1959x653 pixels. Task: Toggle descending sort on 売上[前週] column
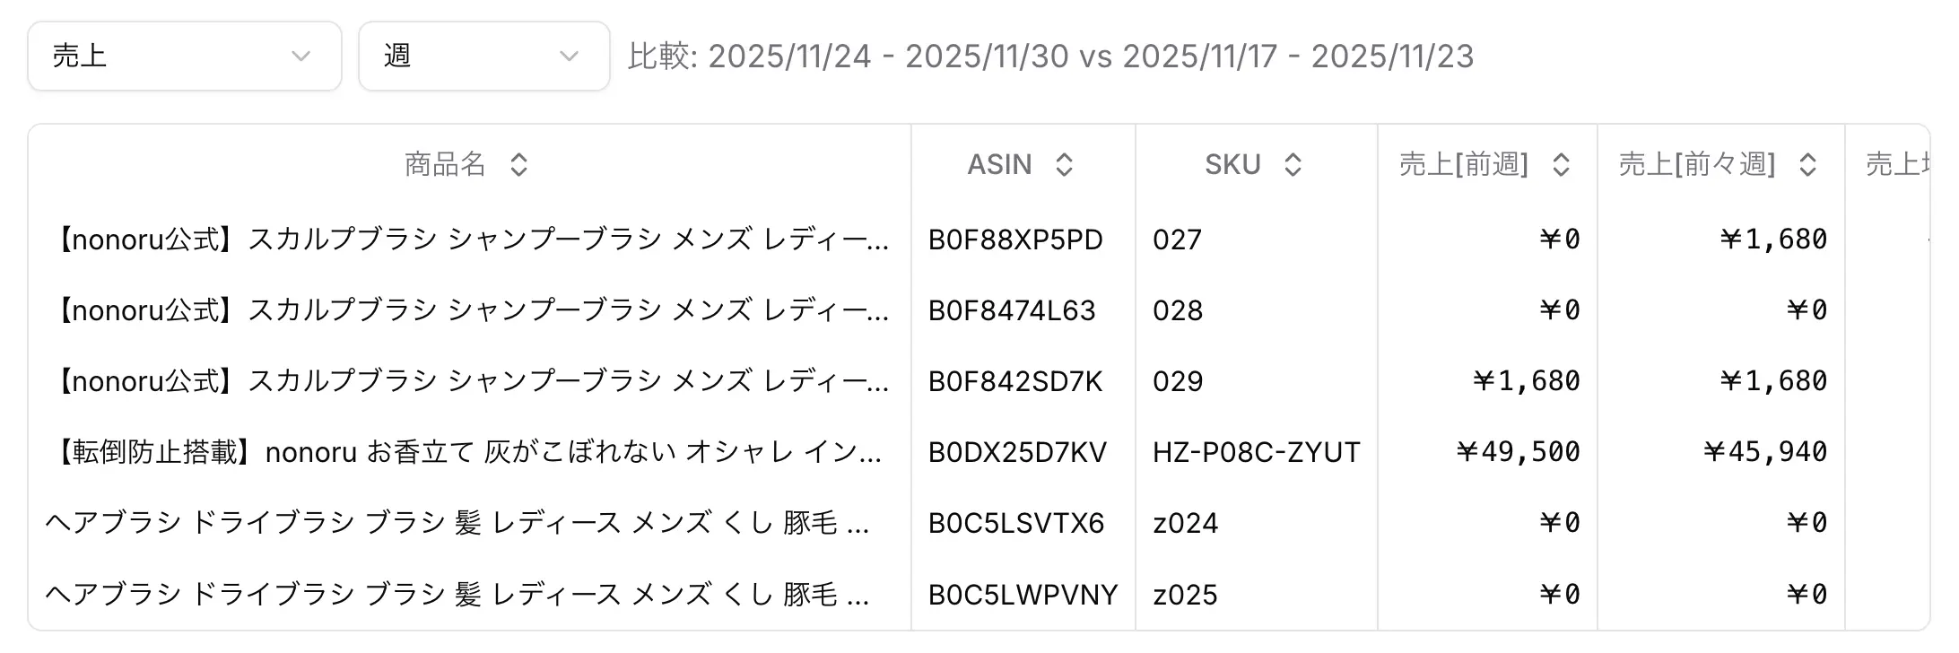(1563, 164)
